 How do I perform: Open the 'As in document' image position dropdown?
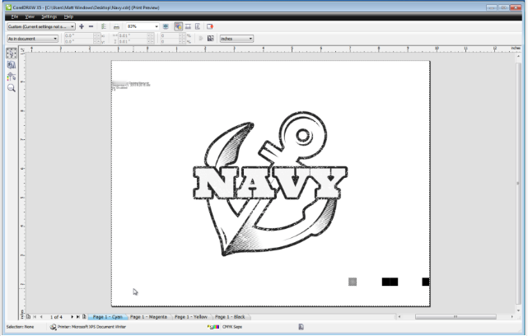pyautogui.click(x=33, y=39)
